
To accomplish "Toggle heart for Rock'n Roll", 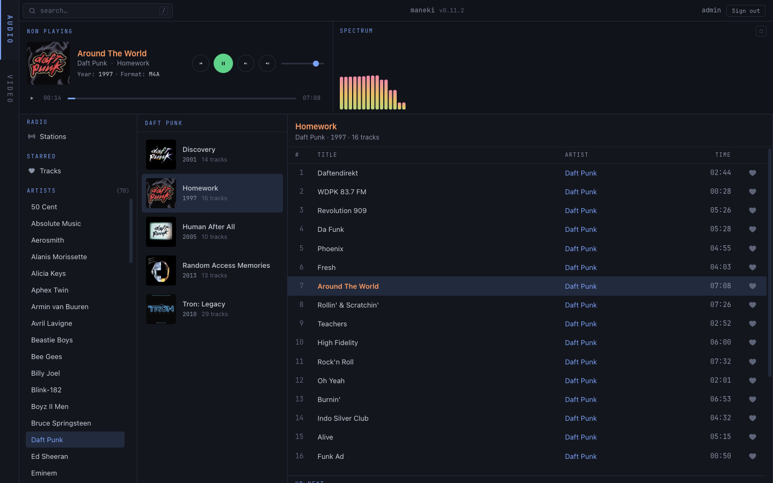I will coord(753,362).
